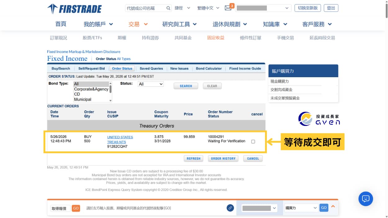Go to 首頁 home
Viewport: 388px width, 218px height.
pyautogui.click(x=61, y=24)
